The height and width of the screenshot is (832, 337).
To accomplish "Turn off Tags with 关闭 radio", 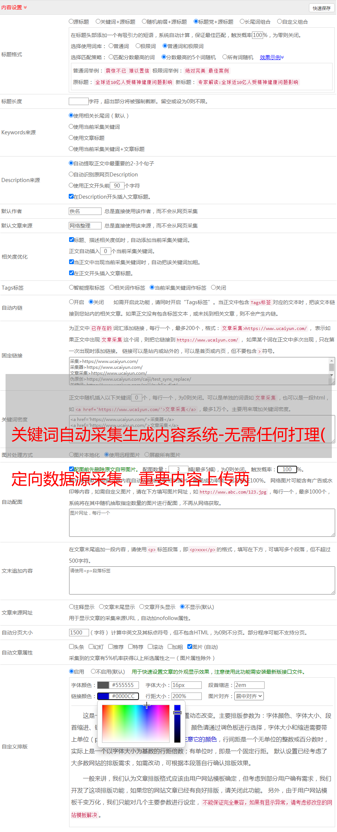I will (213, 287).
